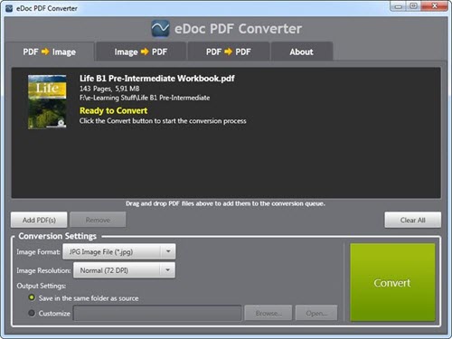The height and width of the screenshot is (339, 452).
Task: Open the Image to PDF tab
Action: tap(141, 52)
